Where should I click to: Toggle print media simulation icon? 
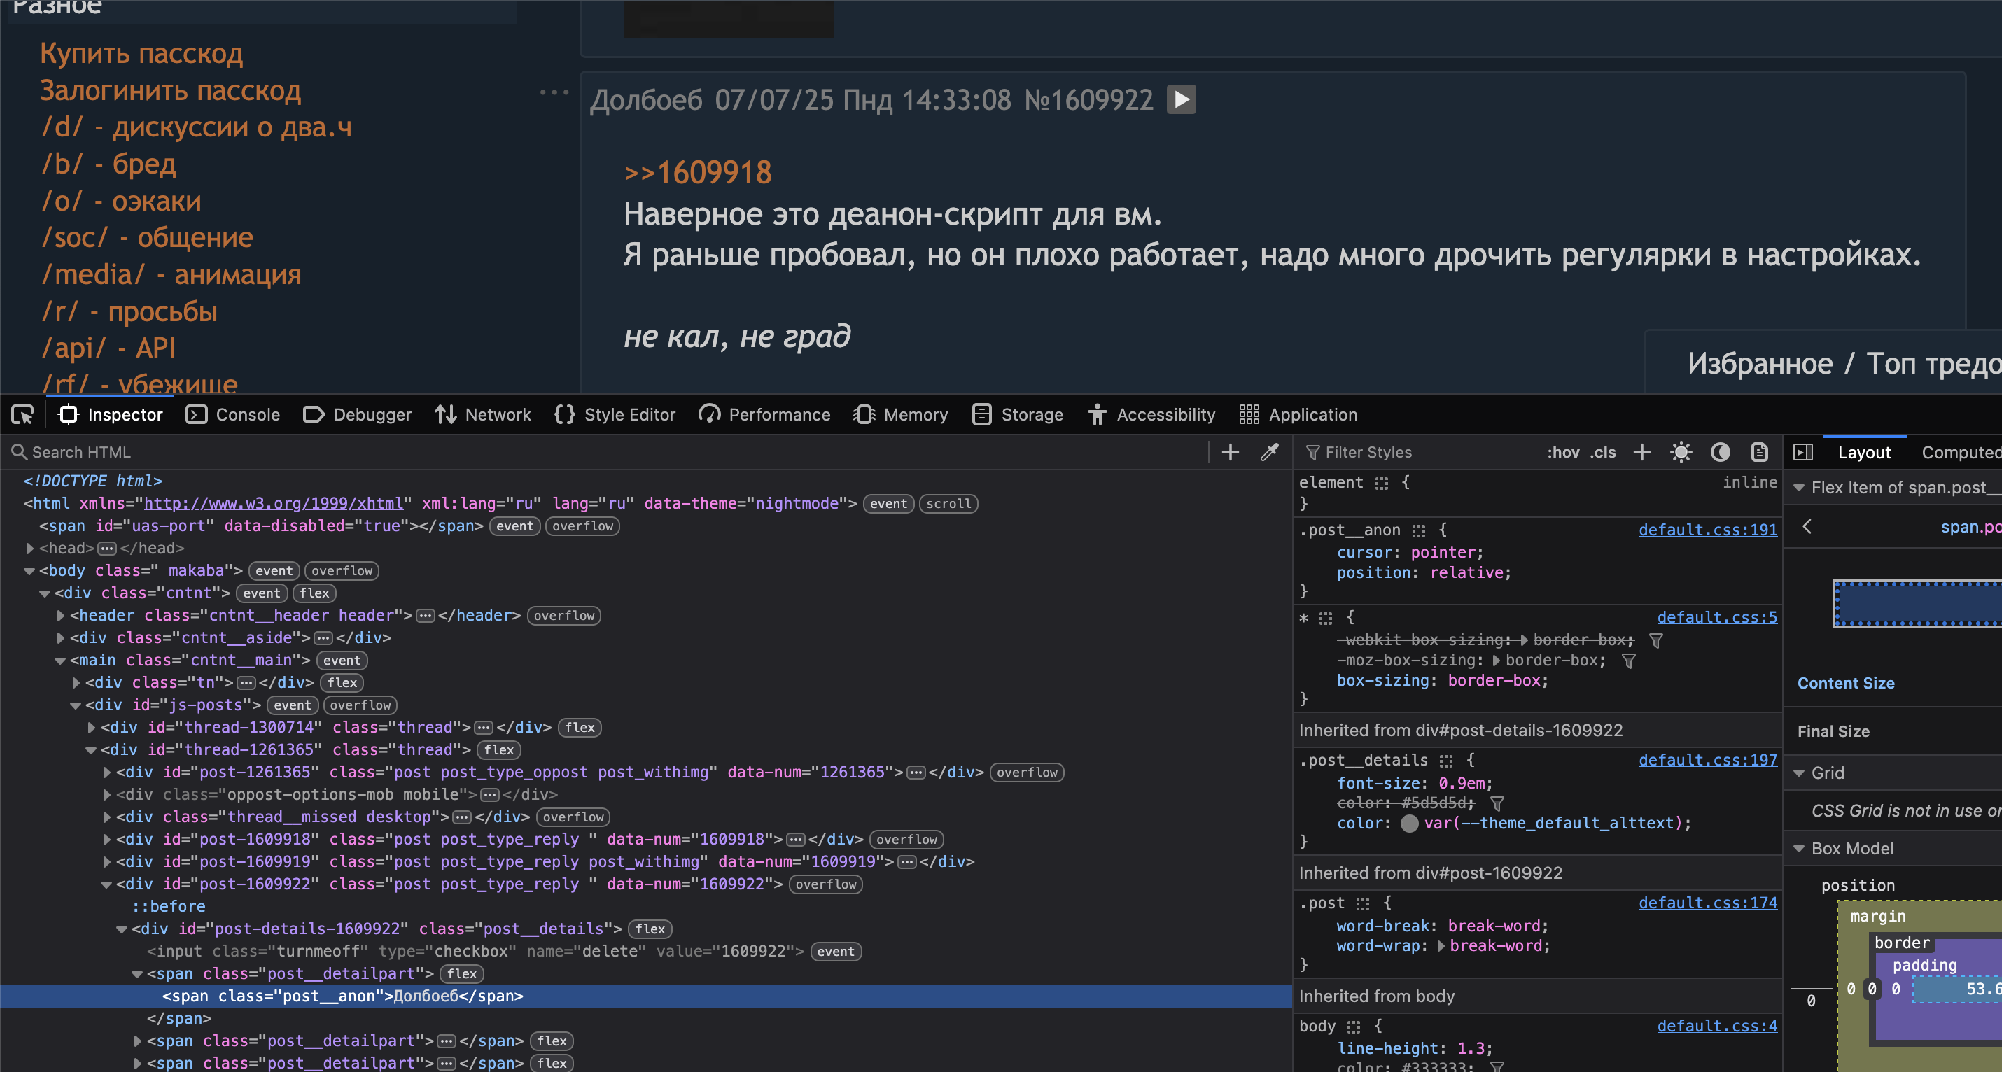point(1760,452)
